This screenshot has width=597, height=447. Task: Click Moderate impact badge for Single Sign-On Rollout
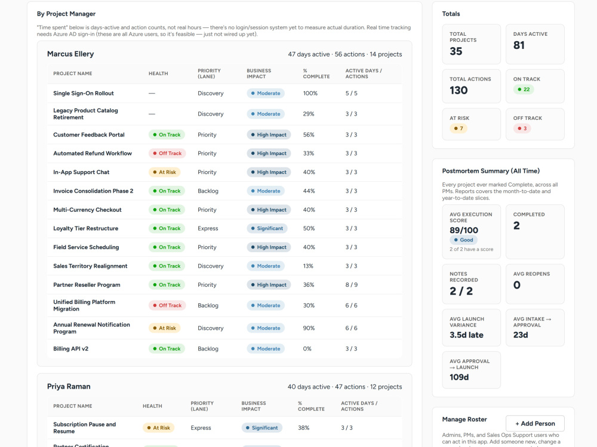[x=266, y=93]
